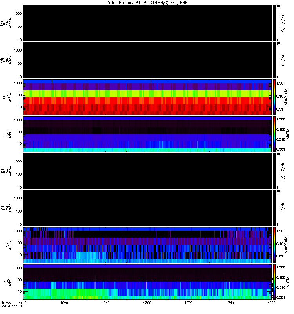This screenshot has height=314, width=294.
Task: Click the black colorbar of thb fff edc34
Action: pyautogui.click(x=274, y=23)
